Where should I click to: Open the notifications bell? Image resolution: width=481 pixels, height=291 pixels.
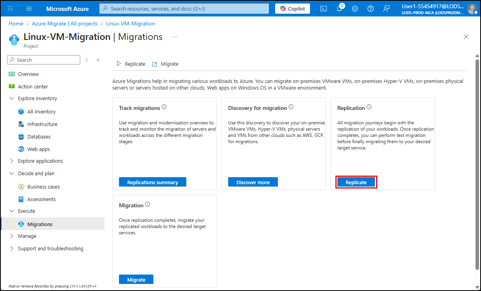pos(339,9)
